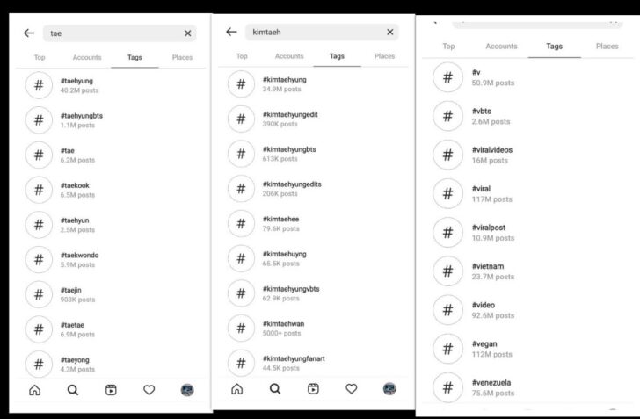The width and height of the screenshot is (640, 419).
Task: Tap search magnifier icon in left panel
Action: click(x=73, y=390)
